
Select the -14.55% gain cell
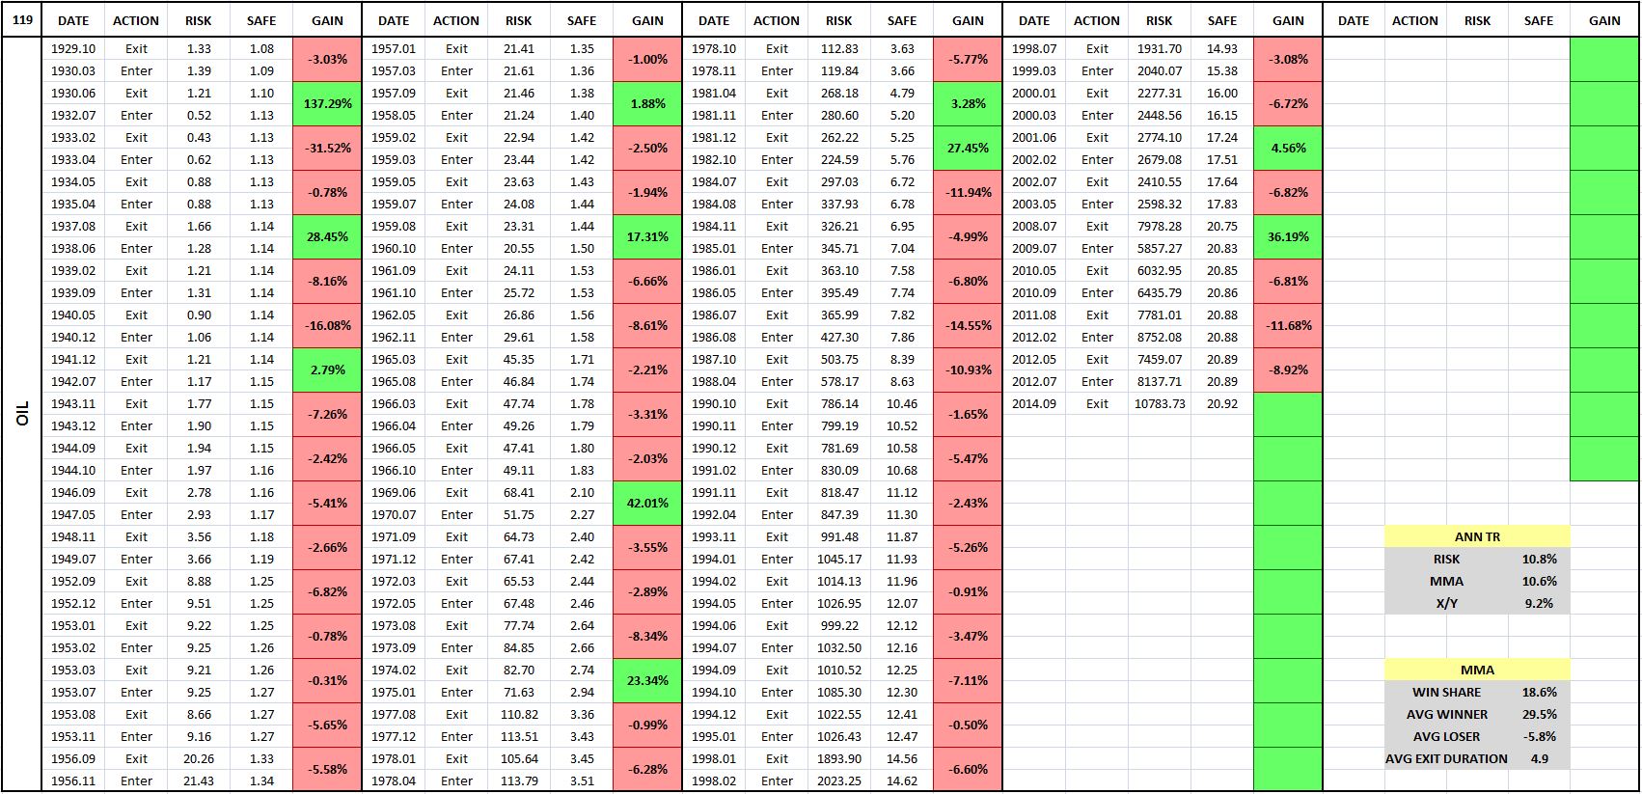(x=968, y=325)
